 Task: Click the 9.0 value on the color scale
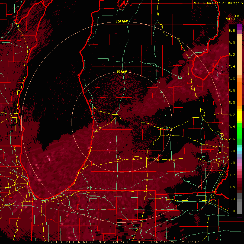tap(232, 43)
